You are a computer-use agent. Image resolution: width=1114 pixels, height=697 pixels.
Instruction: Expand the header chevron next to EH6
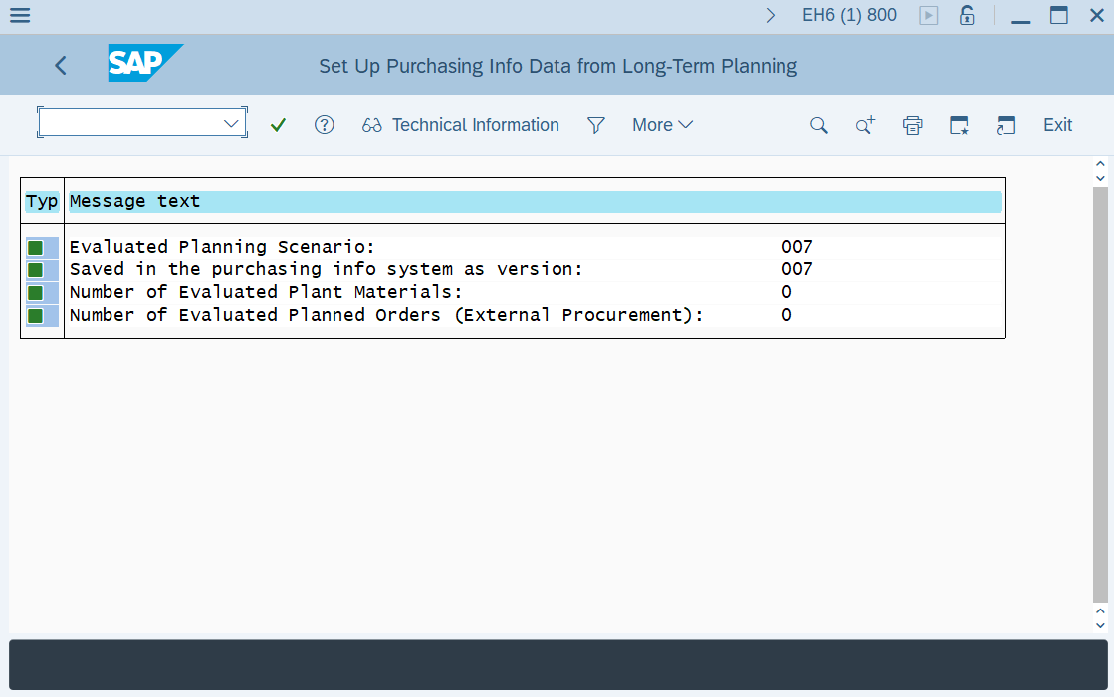[769, 15]
